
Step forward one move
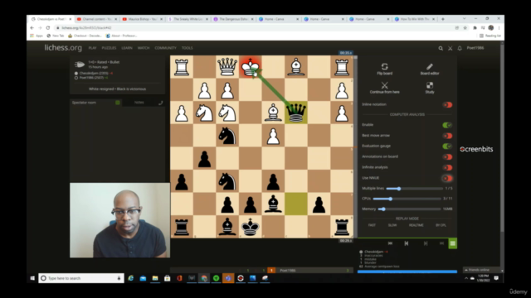coord(426,243)
